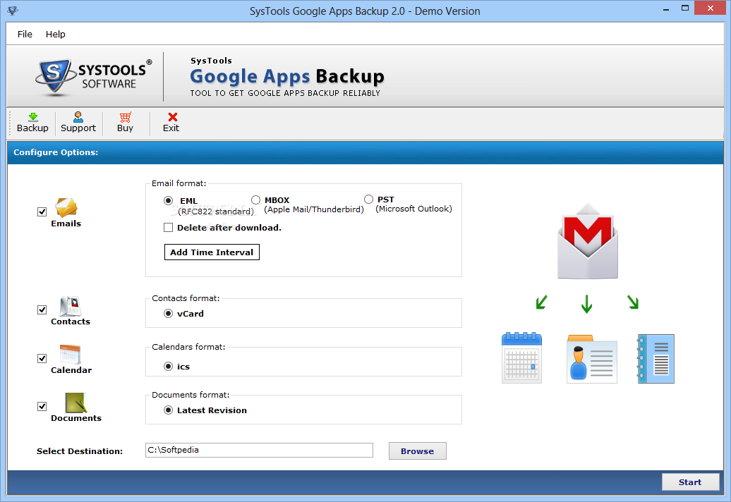731x502 pixels.
Task: Click the Emails envelope icon
Action: pyautogui.click(x=66, y=208)
